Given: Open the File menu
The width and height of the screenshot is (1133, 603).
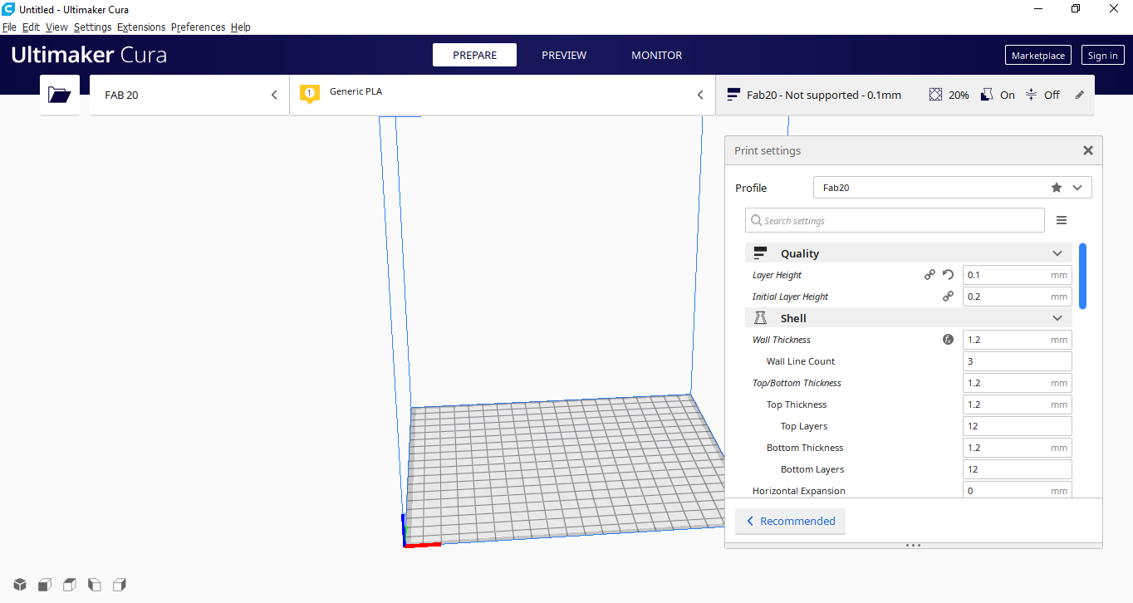Looking at the screenshot, I should tap(9, 27).
